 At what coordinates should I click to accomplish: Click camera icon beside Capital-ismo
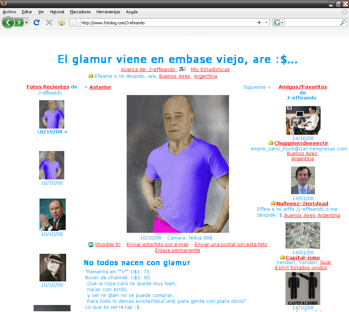tap(283, 257)
